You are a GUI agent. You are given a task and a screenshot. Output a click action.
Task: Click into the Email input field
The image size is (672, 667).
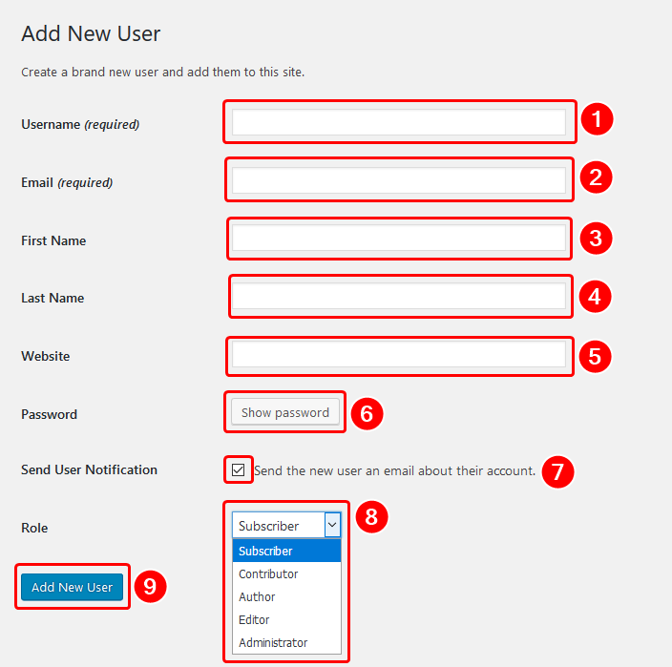coord(398,180)
